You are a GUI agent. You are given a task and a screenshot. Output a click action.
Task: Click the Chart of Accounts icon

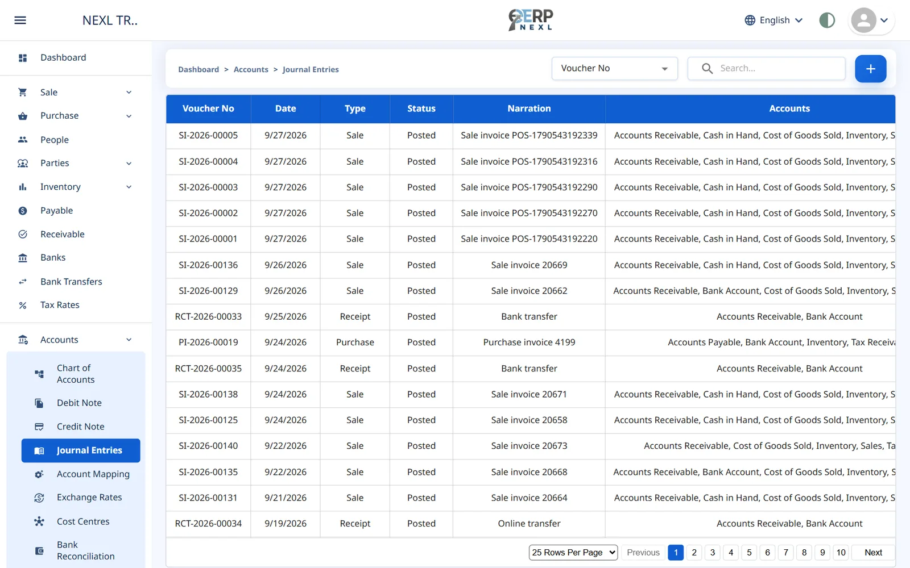39,374
